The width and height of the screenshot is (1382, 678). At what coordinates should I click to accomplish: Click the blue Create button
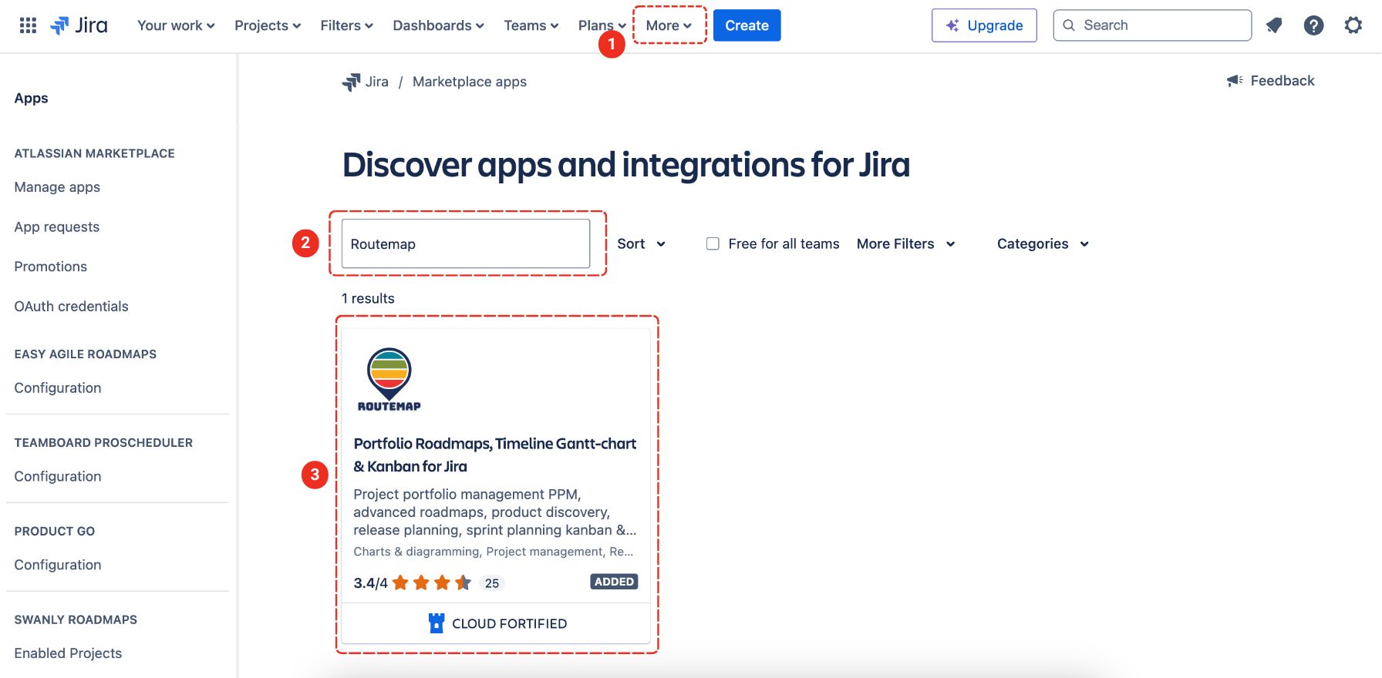tap(747, 25)
